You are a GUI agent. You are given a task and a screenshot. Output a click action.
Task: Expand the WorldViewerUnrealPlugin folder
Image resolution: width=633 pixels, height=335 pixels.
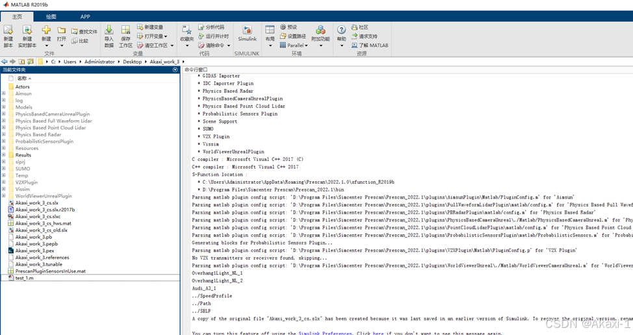4,196
